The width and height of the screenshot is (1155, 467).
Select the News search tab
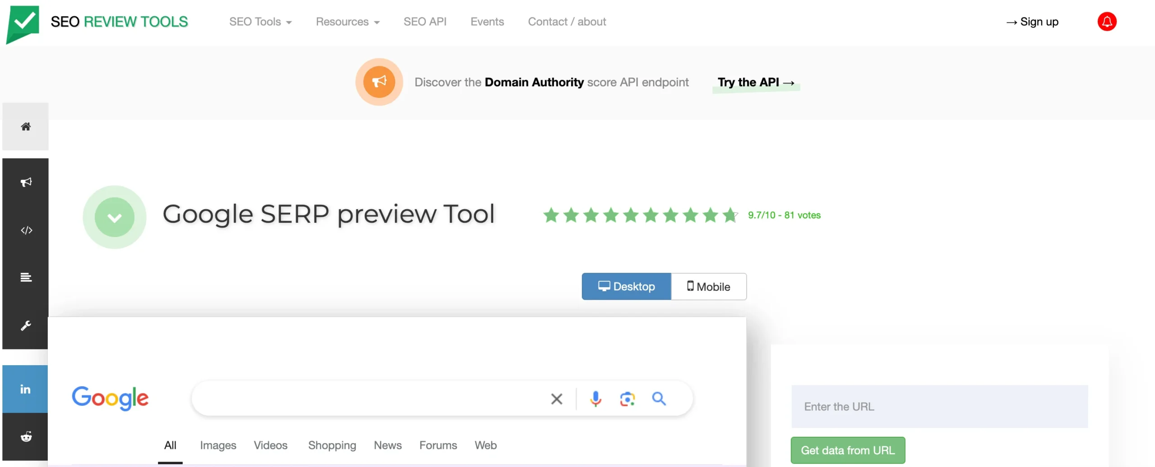coord(388,445)
